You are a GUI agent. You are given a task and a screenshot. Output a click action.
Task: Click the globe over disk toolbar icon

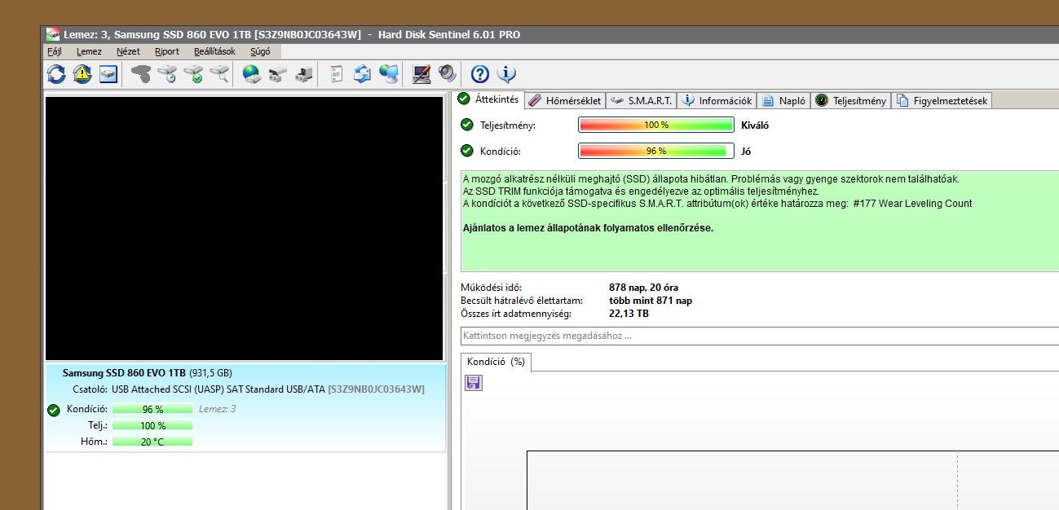[252, 74]
